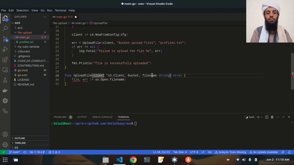Click the volume icon in system tray
The image size is (294, 165).
click(244, 160)
